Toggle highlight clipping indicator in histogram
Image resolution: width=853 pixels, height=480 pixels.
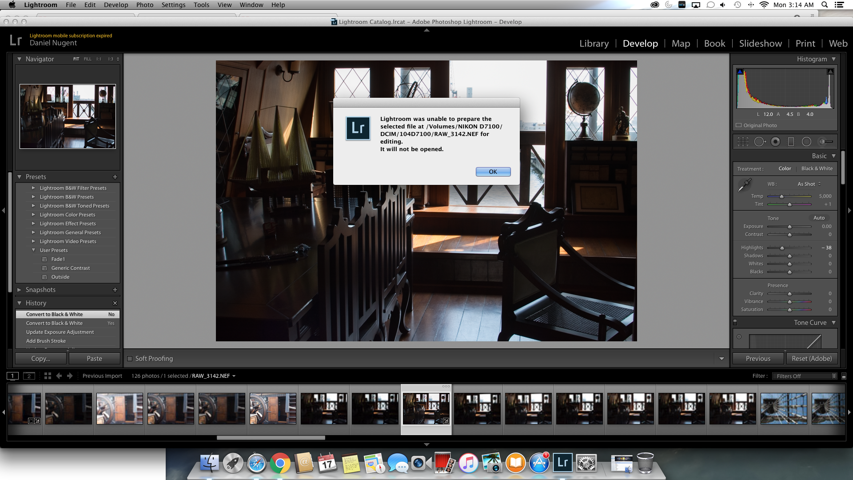(x=830, y=72)
